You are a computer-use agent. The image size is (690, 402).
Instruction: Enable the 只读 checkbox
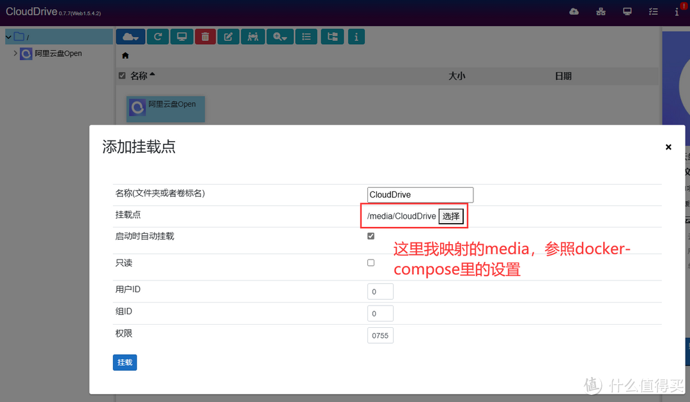pos(371,262)
